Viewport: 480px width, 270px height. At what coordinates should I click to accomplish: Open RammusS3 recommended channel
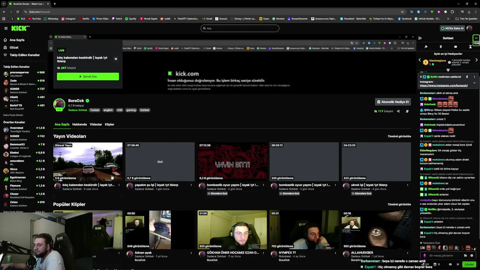(23, 146)
